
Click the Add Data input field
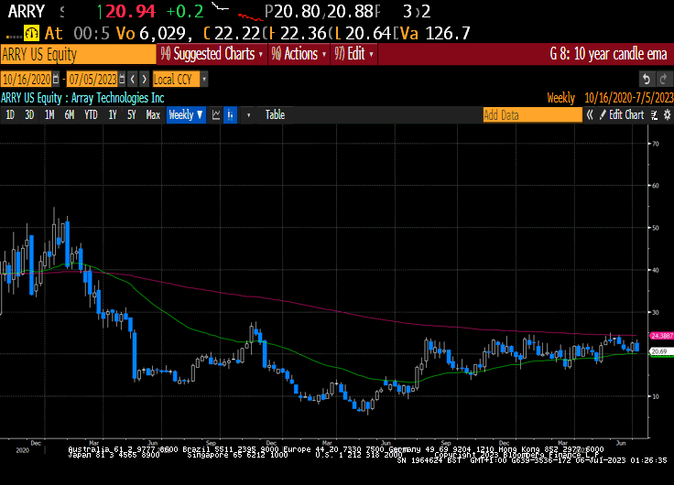(532, 114)
